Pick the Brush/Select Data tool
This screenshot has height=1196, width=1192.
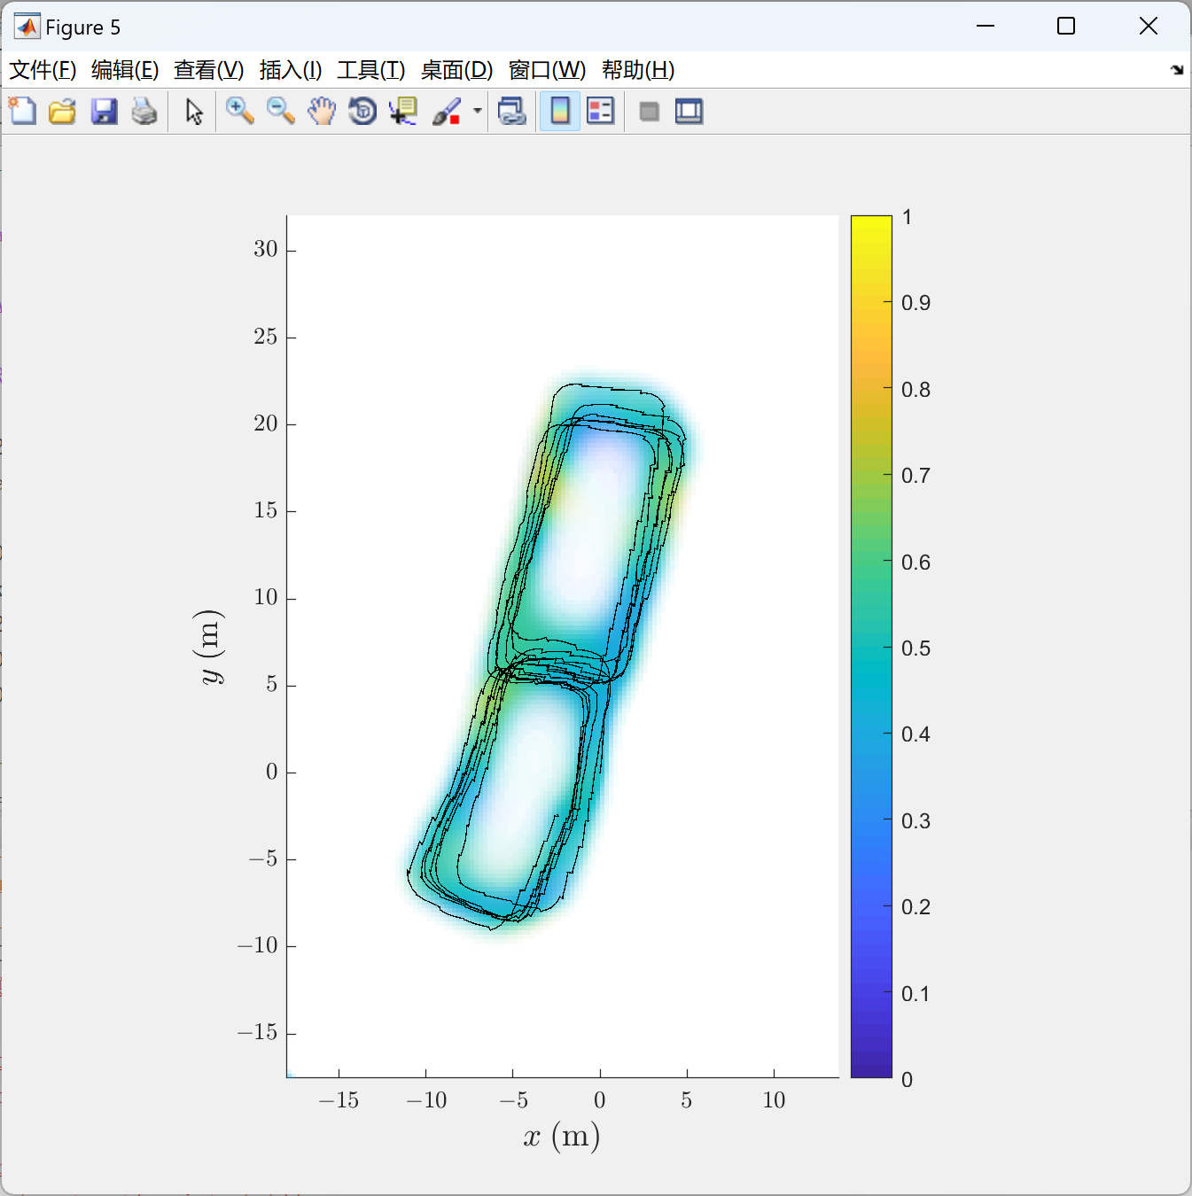[448, 112]
